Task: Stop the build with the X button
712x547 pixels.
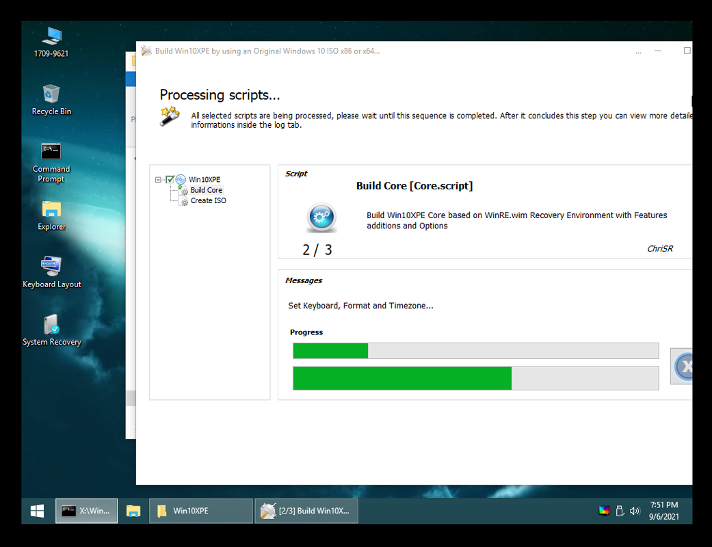Action: 683,366
